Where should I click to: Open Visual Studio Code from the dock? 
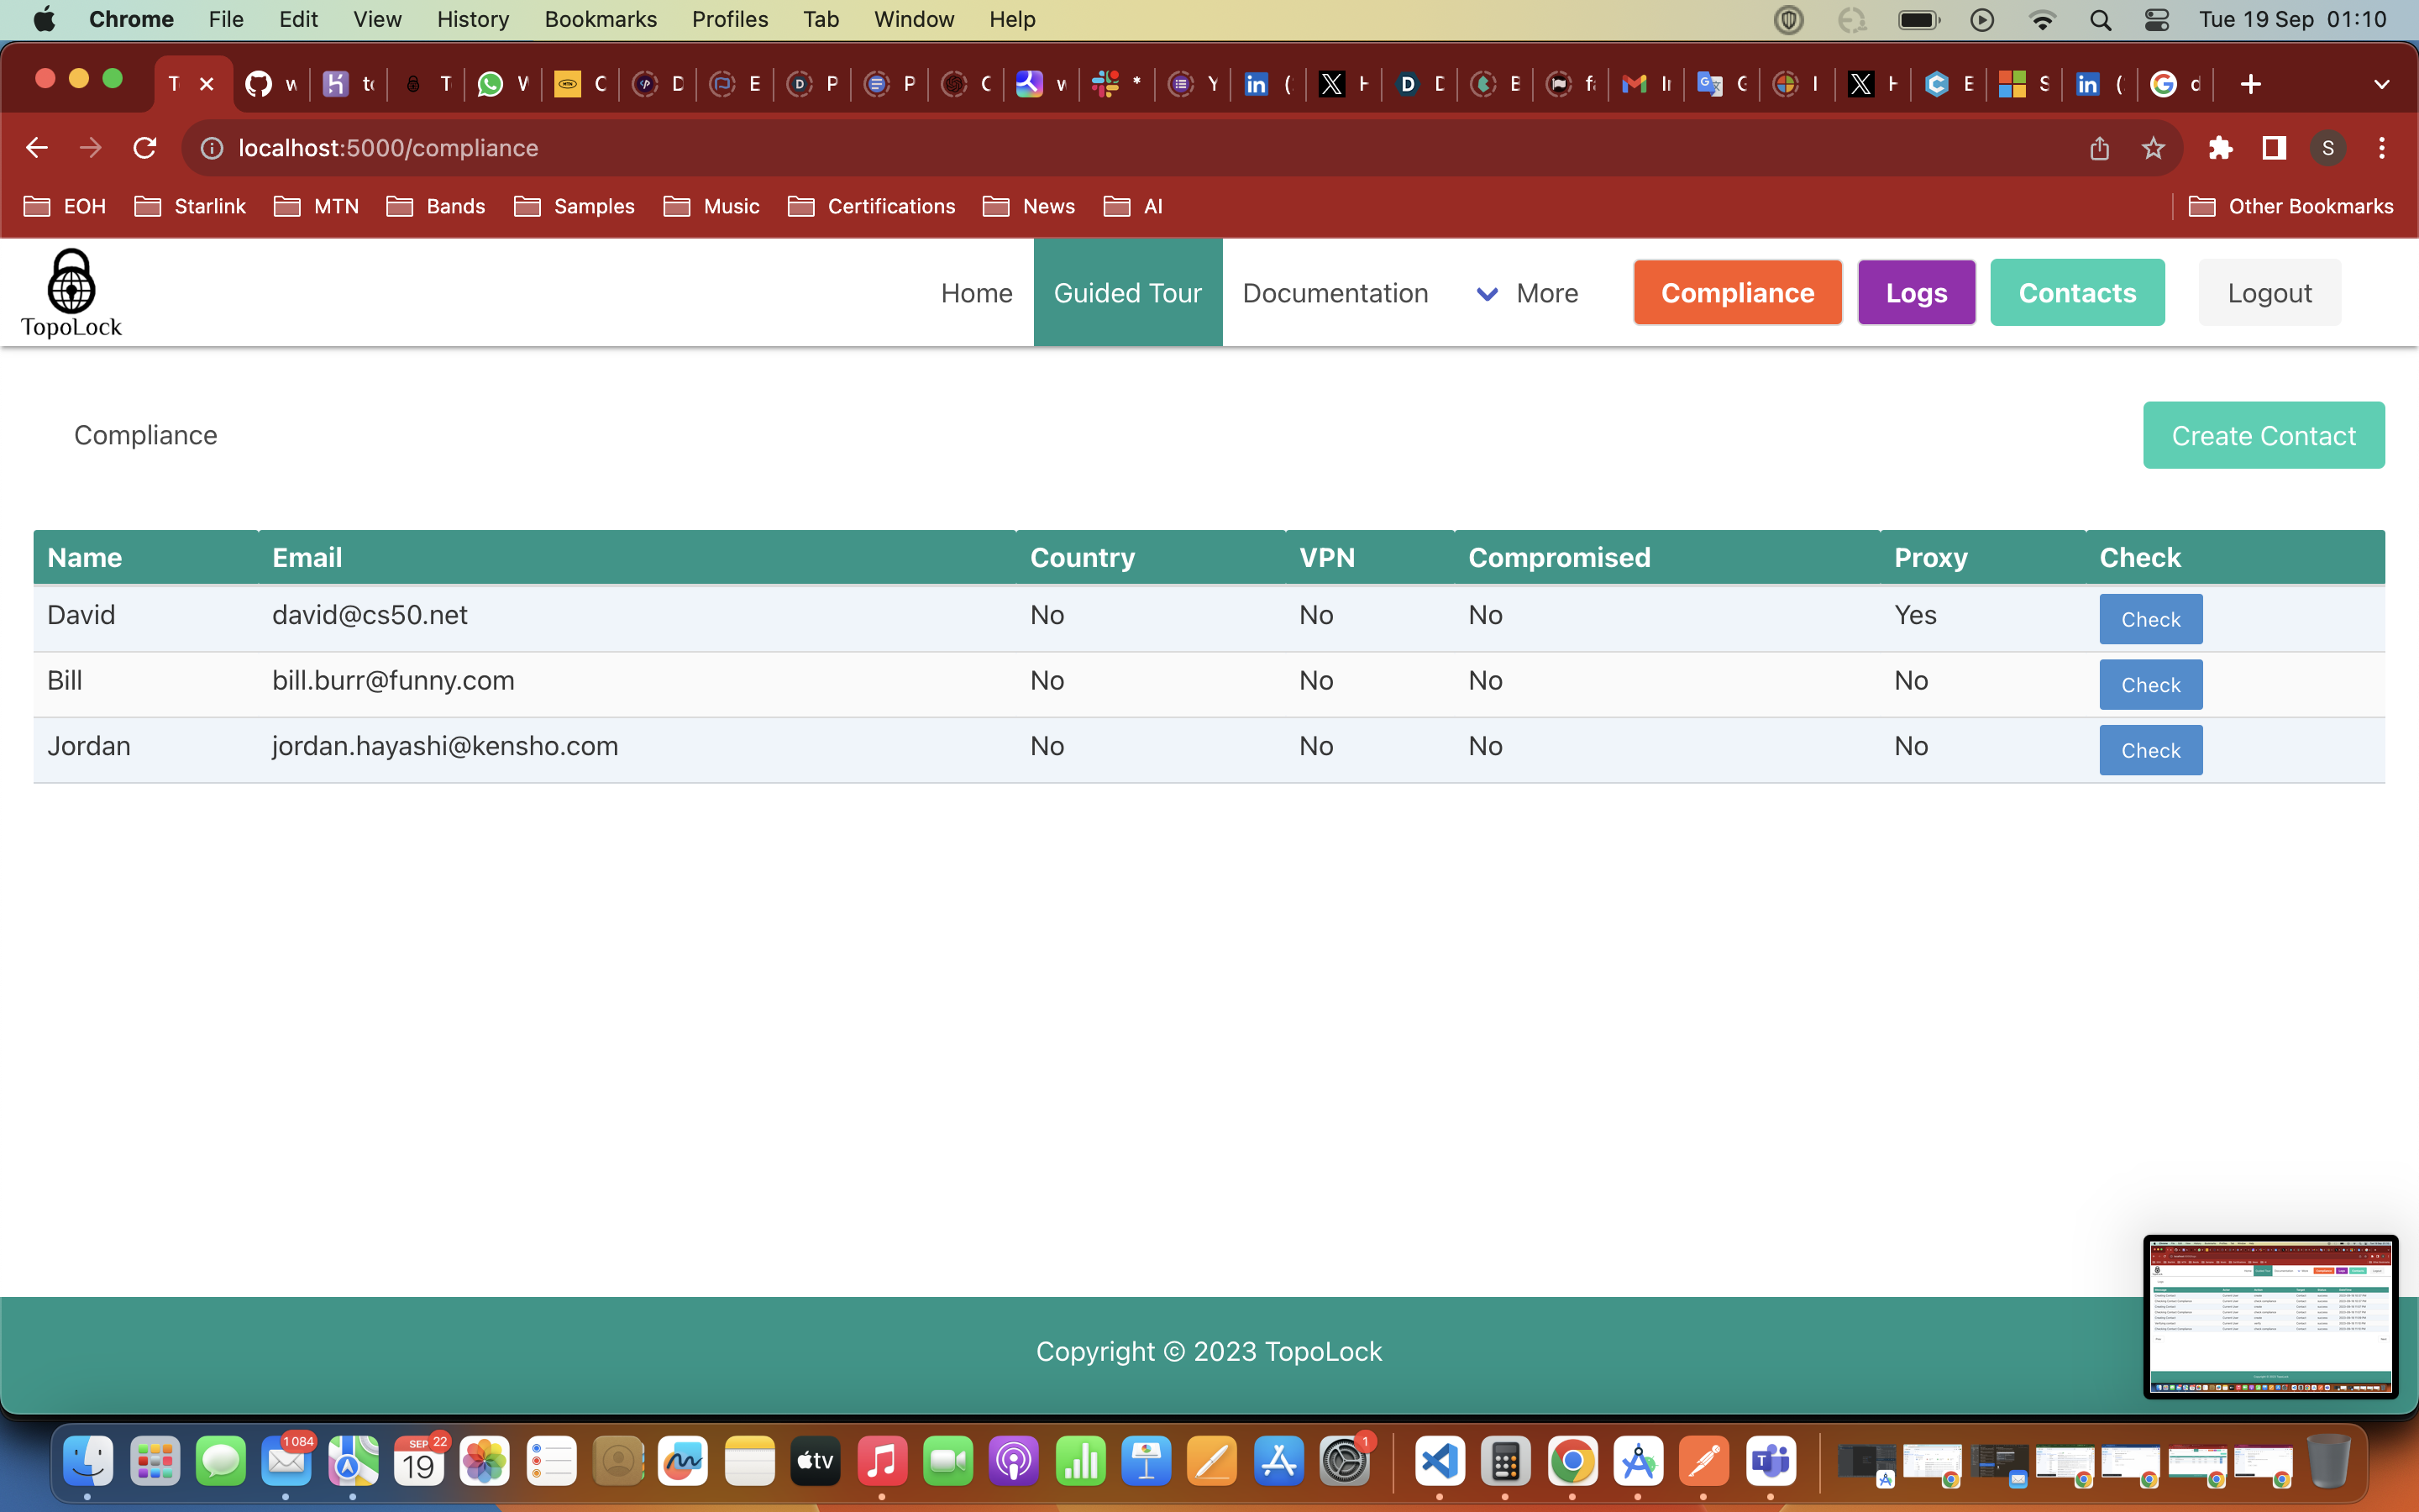tap(1440, 1462)
